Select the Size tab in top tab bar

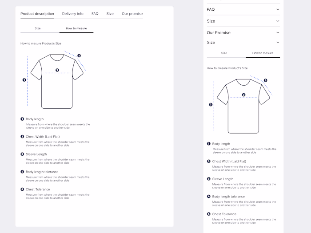click(x=110, y=14)
